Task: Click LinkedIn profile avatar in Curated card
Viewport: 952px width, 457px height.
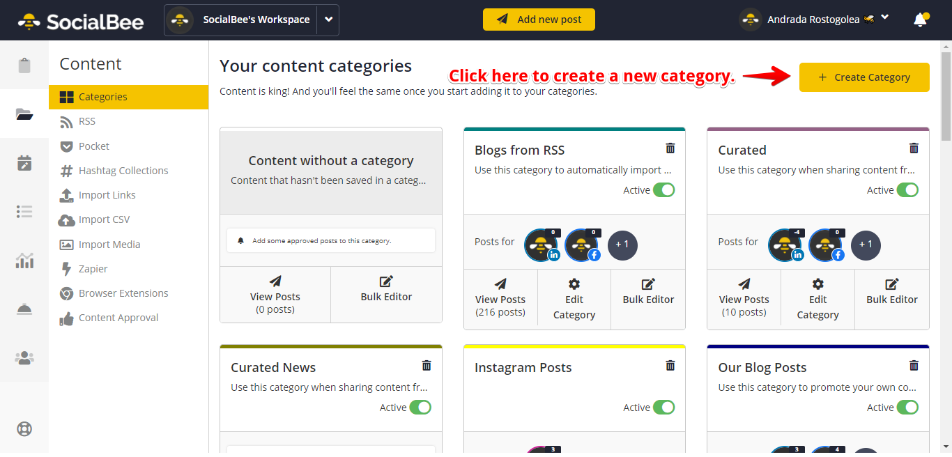Action: pyautogui.click(x=785, y=245)
